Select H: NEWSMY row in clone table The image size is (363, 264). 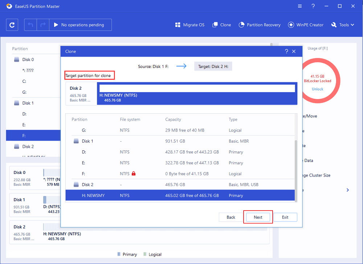point(180,195)
